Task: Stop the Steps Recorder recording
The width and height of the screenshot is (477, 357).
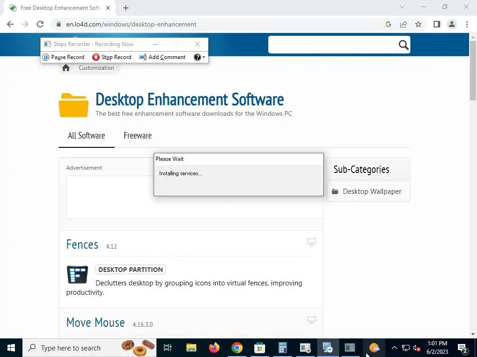Action: coord(112,57)
